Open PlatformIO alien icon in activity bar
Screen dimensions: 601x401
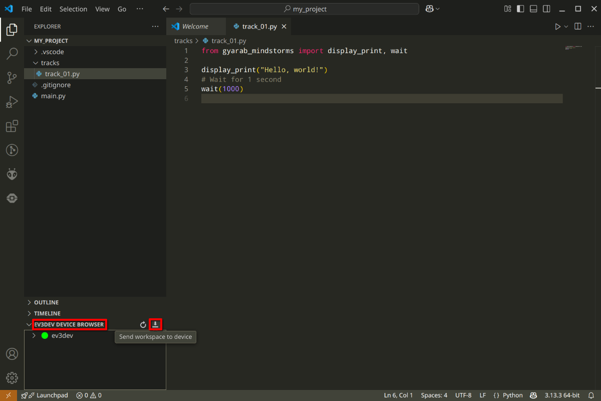point(12,174)
